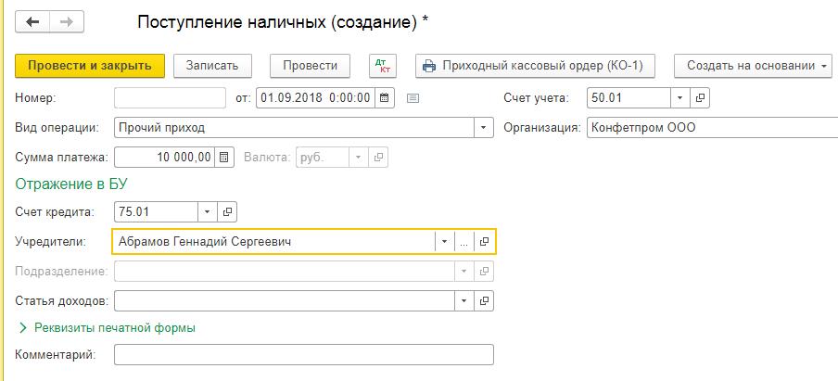Open the Счет кредита 75.01 record
This screenshot has width=838, height=381.
click(x=229, y=212)
